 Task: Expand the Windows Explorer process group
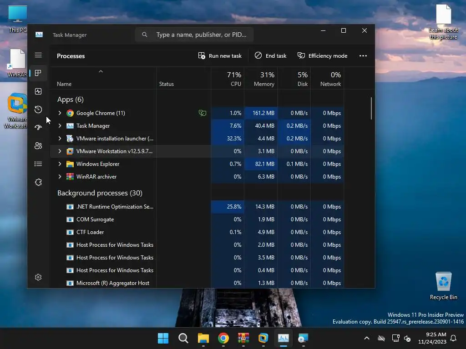coord(60,164)
